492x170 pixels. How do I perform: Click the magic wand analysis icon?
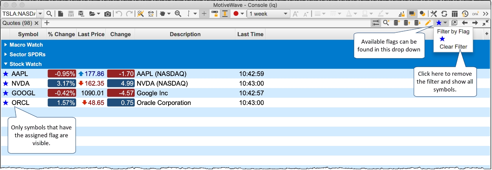(141, 14)
